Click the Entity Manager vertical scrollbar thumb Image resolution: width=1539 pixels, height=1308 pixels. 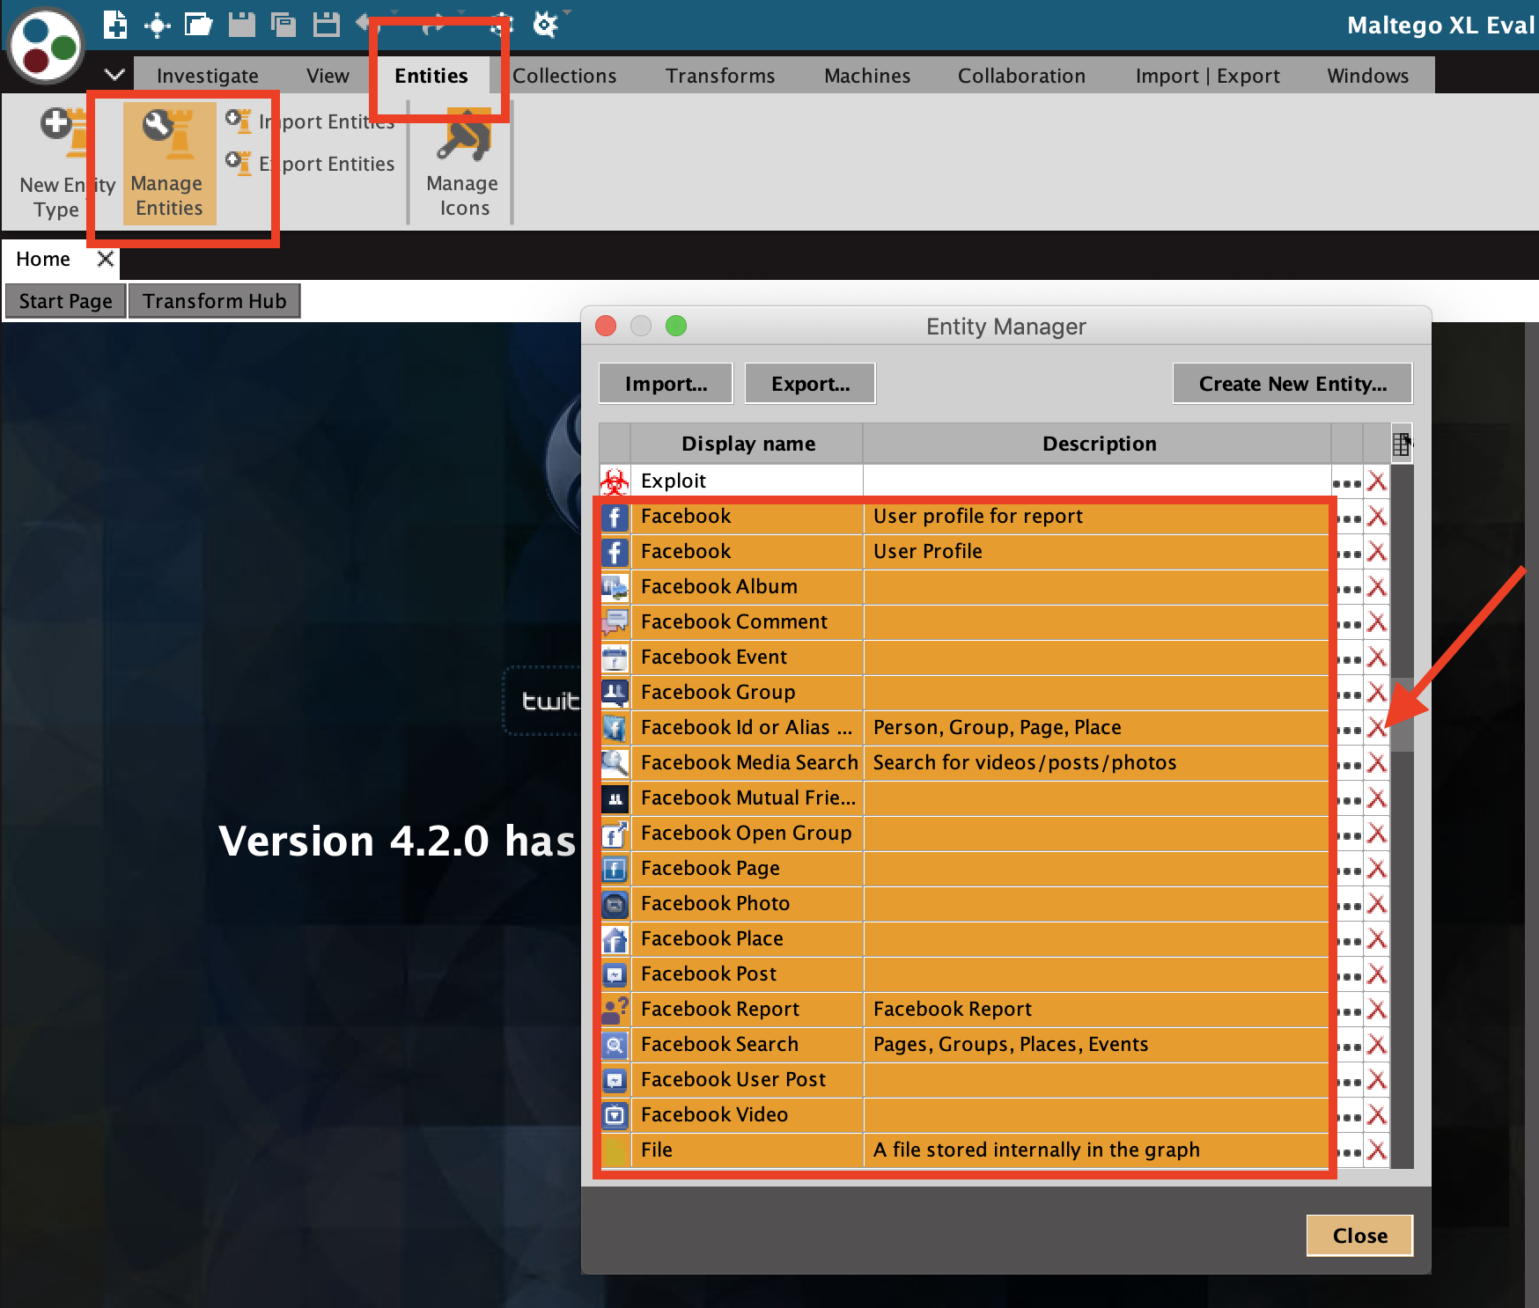1402,715
